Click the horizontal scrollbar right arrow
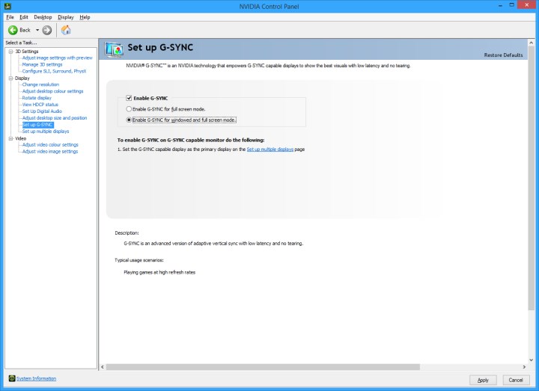 coord(524,367)
